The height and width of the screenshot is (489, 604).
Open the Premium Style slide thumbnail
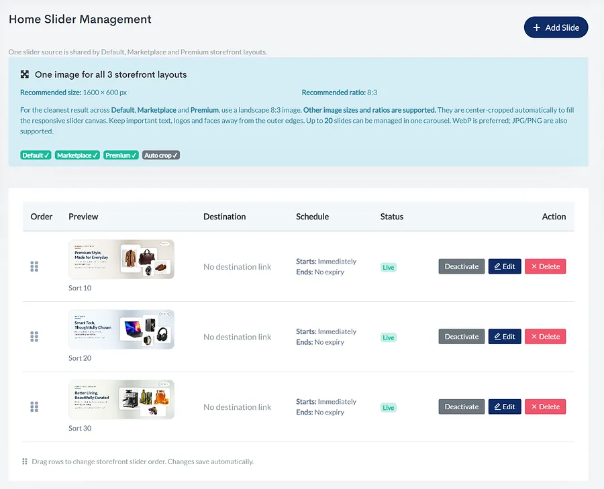(x=121, y=259)
